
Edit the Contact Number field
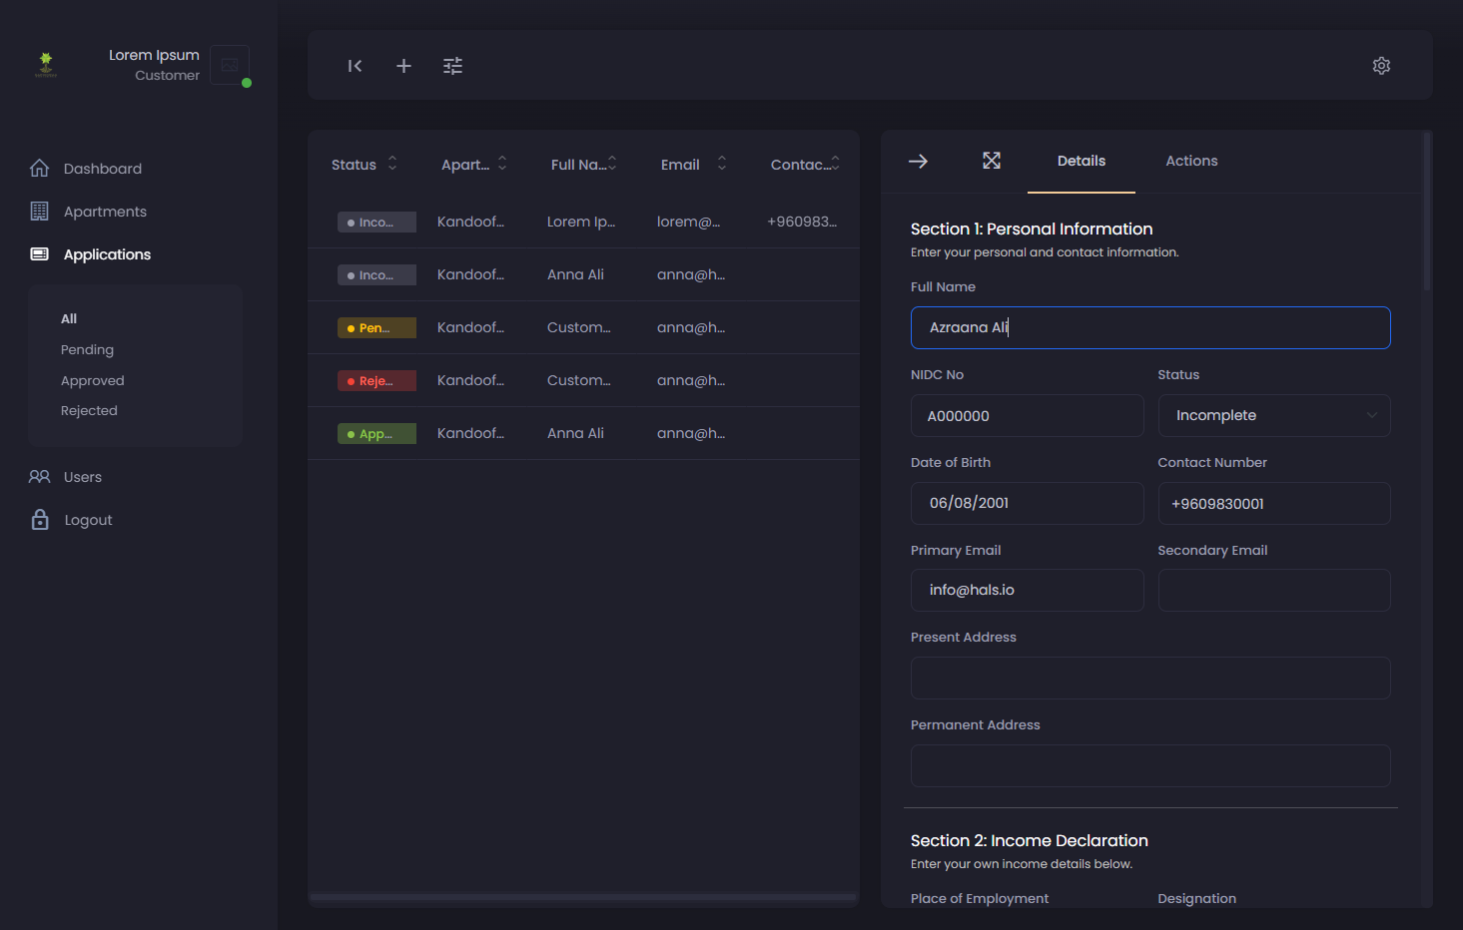1274,503
